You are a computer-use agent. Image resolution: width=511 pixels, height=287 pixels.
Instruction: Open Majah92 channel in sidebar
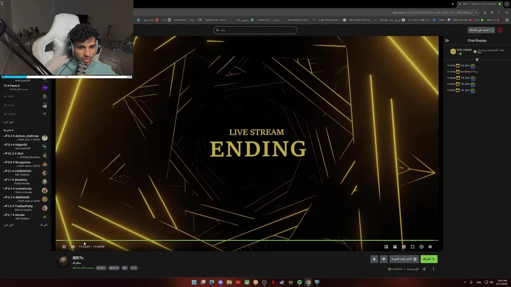point(26,146)
